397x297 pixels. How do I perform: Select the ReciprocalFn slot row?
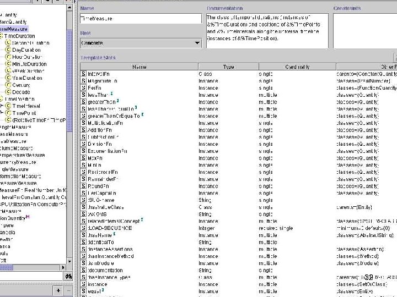point(239,172)
